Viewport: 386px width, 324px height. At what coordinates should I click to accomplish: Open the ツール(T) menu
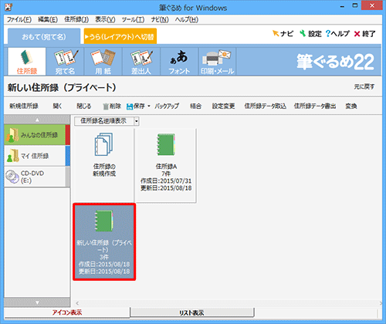(133, 19)
